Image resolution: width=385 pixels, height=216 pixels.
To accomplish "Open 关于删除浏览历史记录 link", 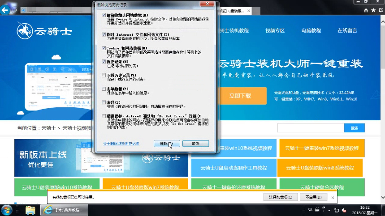I will 121,144.
